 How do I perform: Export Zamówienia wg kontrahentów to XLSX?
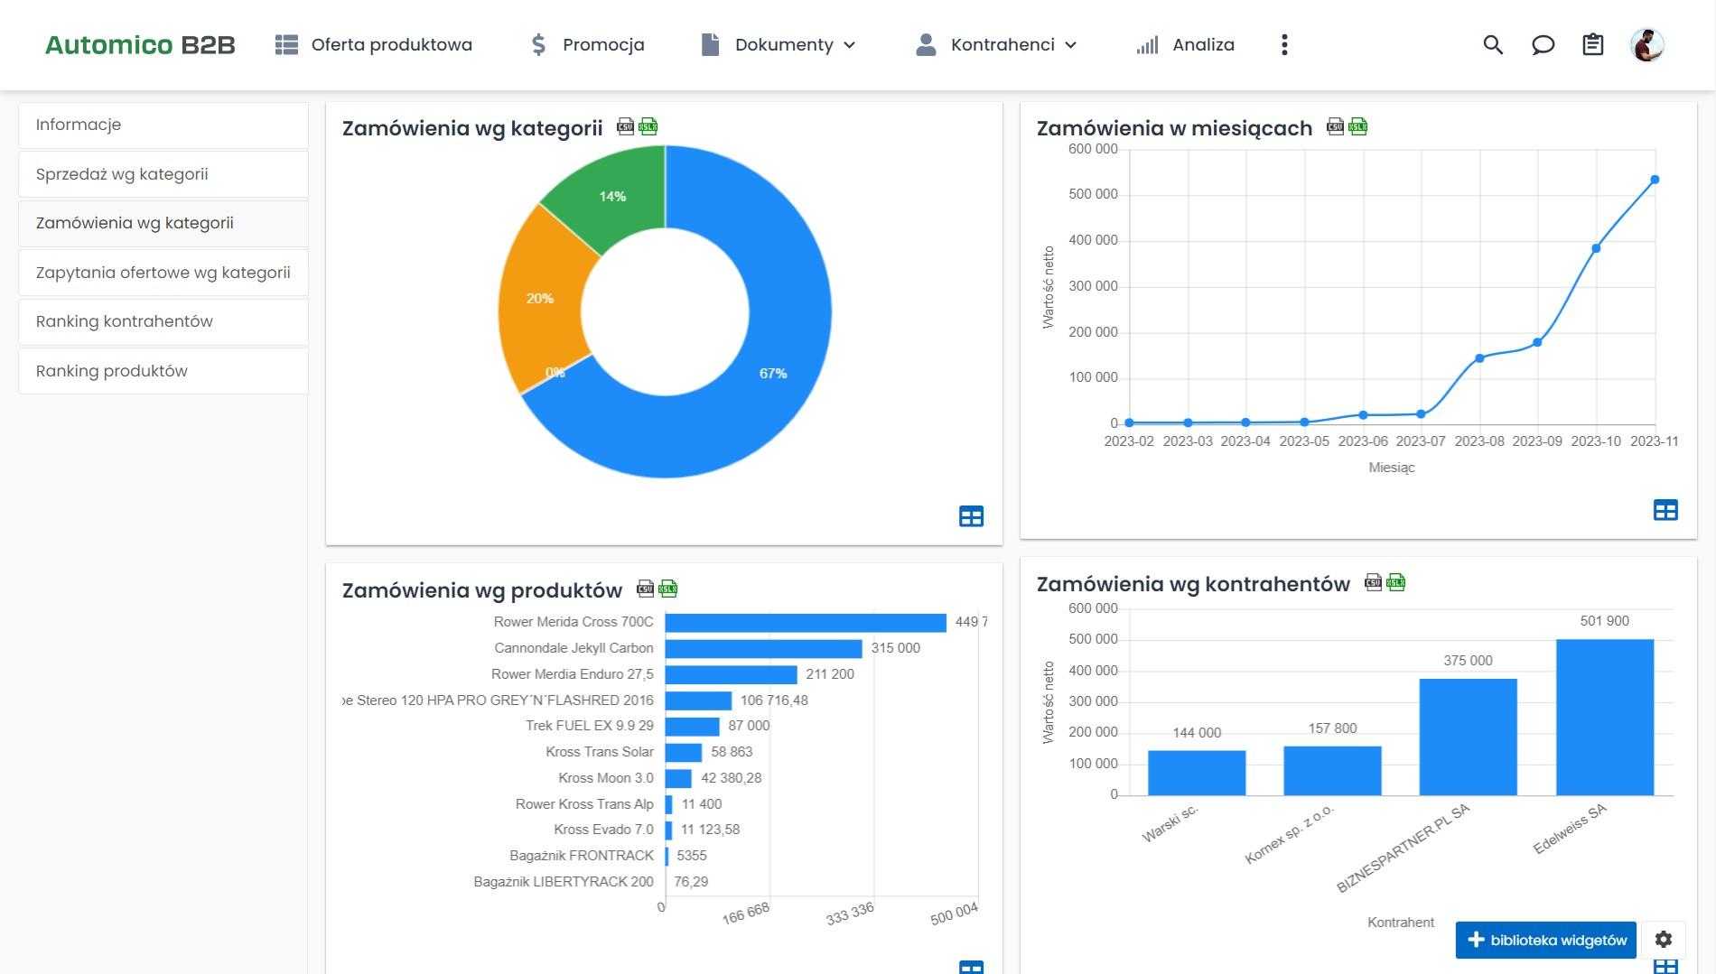(x=1396, y=582)
